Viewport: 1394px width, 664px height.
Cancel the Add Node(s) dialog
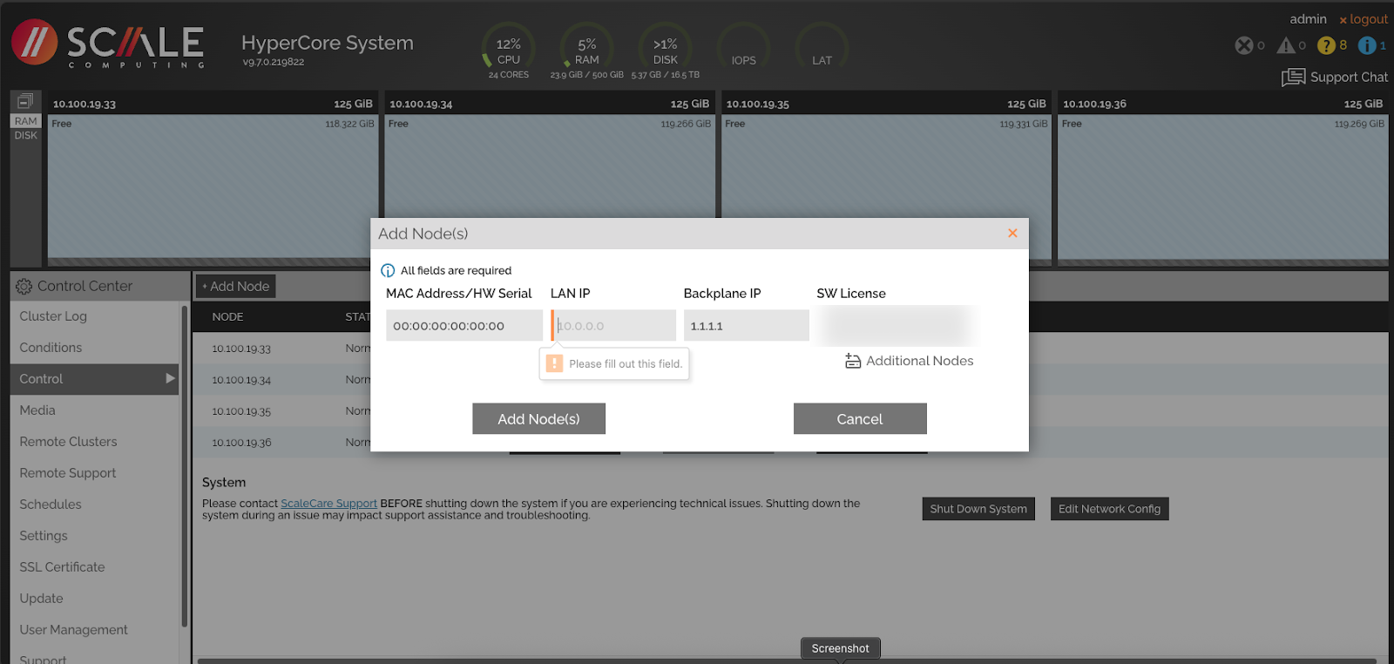860,418
